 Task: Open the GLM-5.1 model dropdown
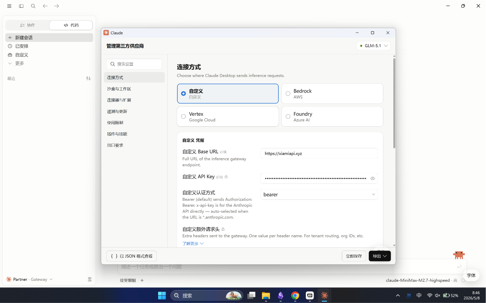[x=374, y=46]
